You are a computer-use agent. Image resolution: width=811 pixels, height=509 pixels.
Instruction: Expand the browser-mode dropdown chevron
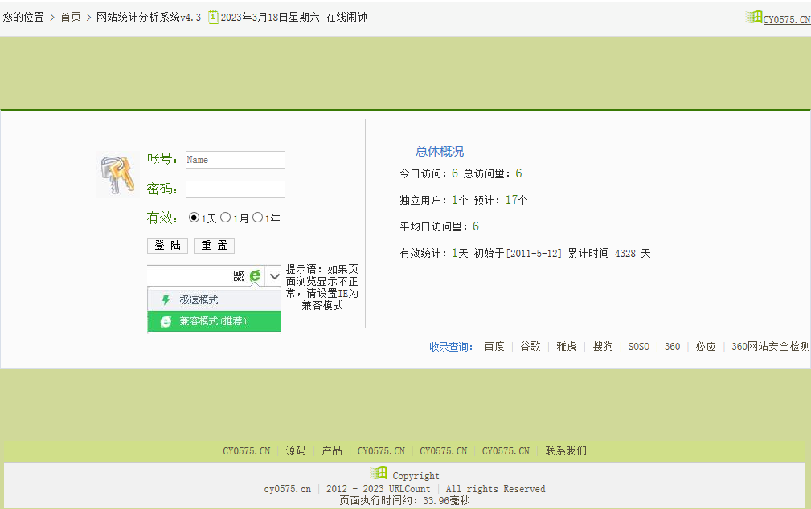pos(275,276)
